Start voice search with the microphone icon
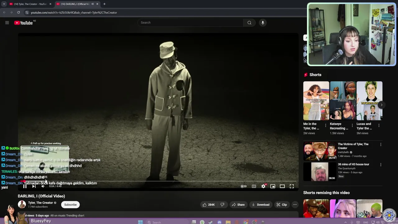 [x=263, y=22]
